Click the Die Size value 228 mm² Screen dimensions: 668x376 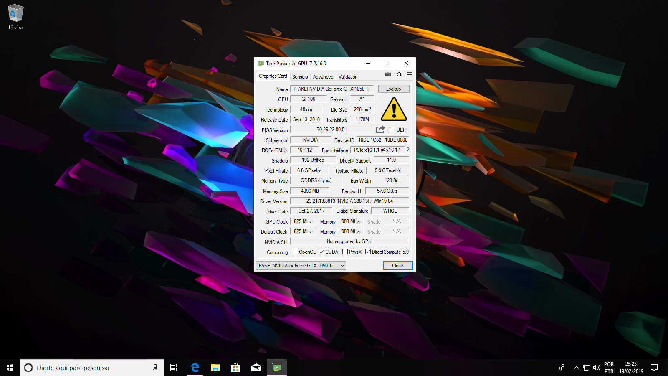coord(362,109)
